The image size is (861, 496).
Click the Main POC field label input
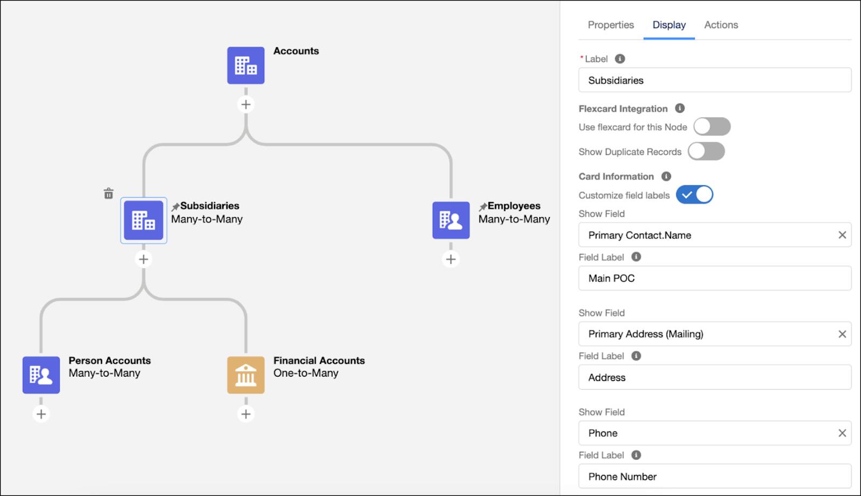coord(715,278)
